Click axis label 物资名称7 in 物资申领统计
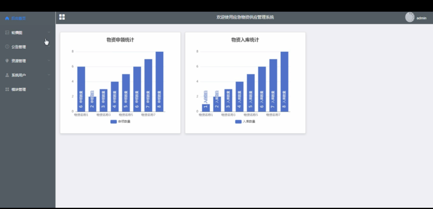Screen dimensions: 433x209 [148, 115]
